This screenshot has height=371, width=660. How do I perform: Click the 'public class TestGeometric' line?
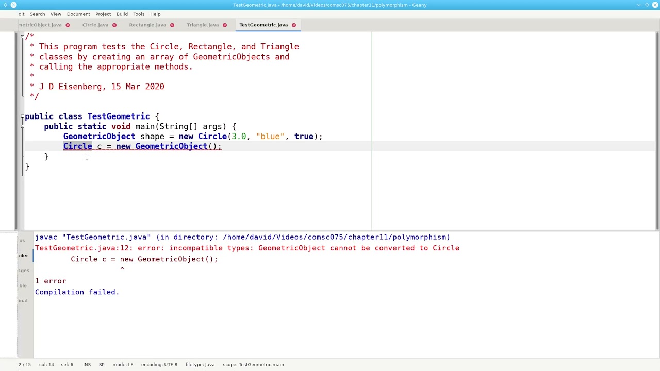pos(92,116)
